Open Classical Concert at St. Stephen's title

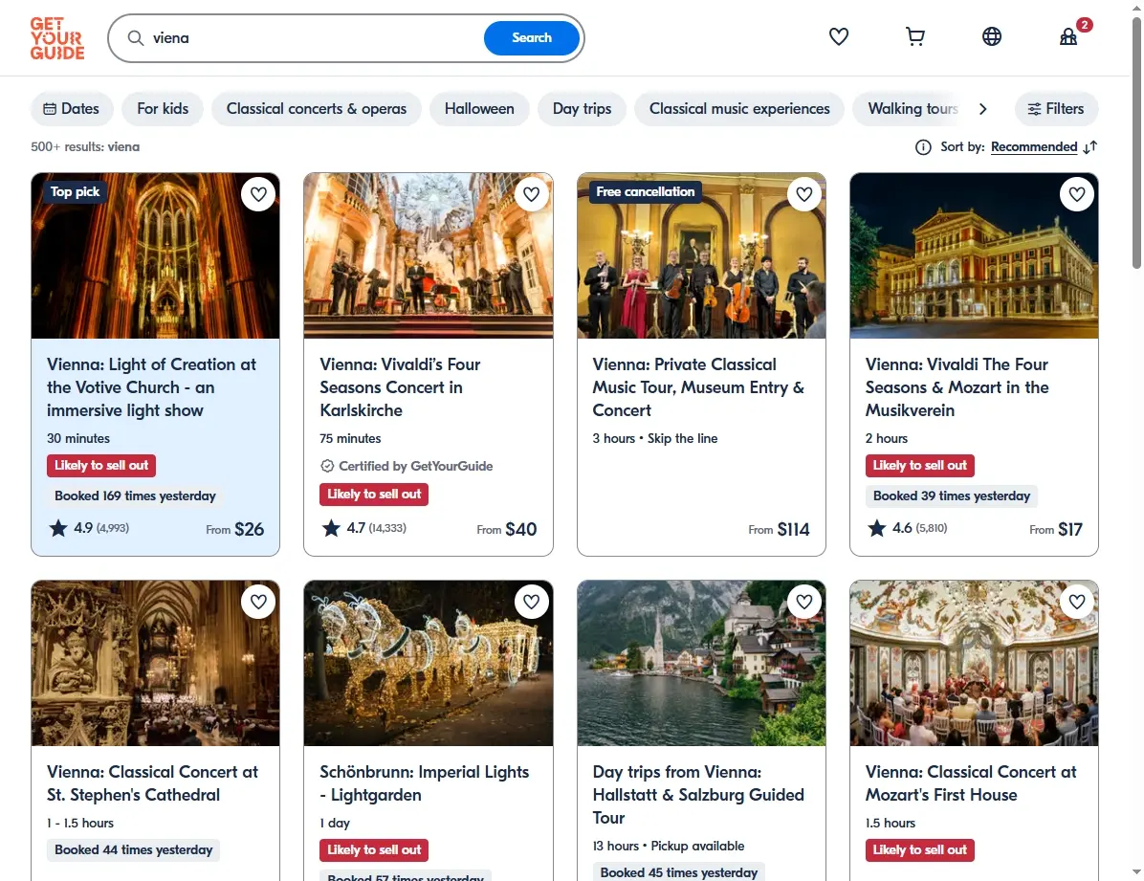pyautogui.click(x=152, y=783)
